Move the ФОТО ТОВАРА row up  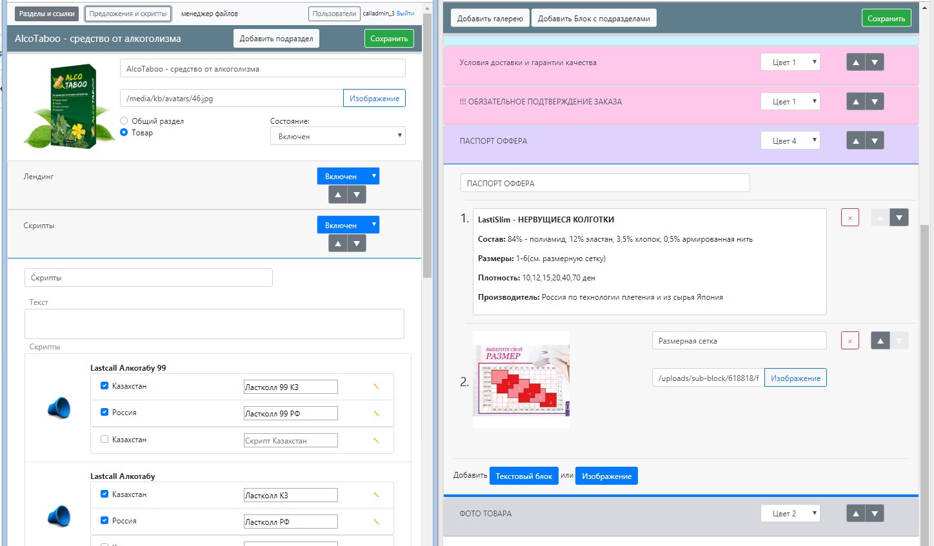[856, 513]
